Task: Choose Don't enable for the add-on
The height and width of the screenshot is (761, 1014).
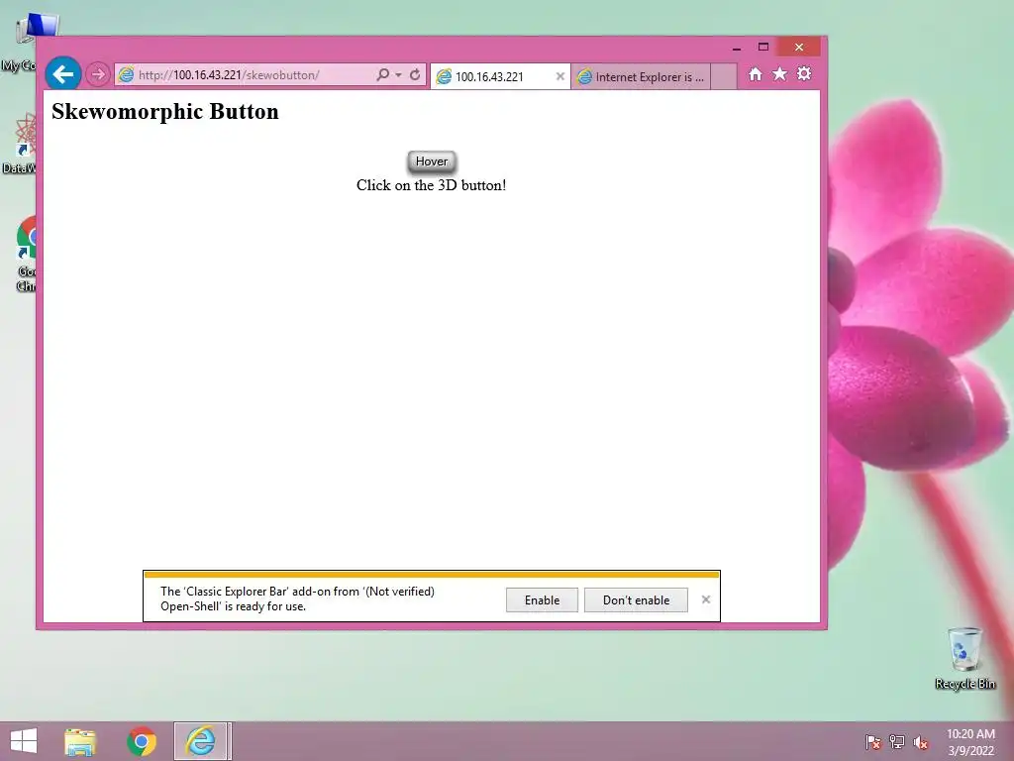Action: tap(636, 599)
